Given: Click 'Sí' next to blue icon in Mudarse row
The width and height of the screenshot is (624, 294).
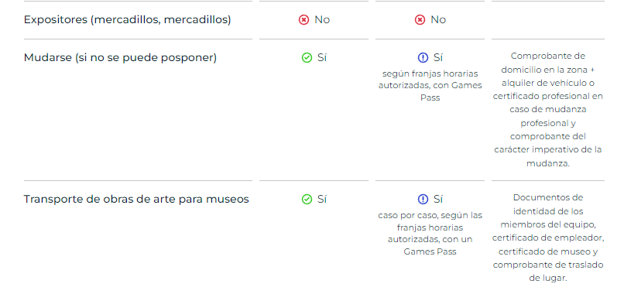Looking at the screenshot, I should (437, 58).
